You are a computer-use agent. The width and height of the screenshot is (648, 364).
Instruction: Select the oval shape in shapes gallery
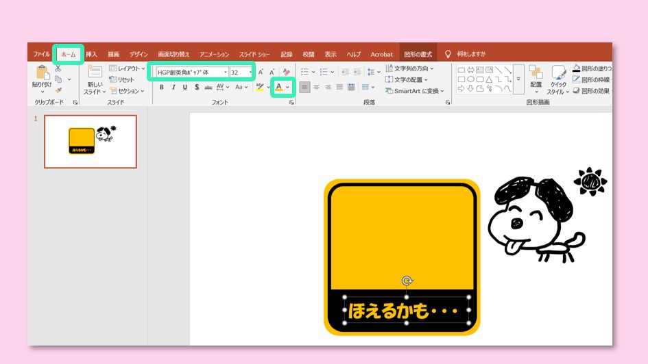[470, 79]
